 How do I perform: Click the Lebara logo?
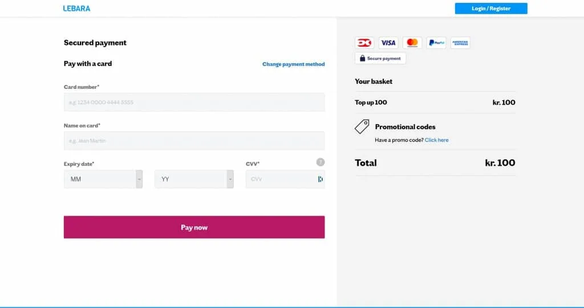[76, 9]
